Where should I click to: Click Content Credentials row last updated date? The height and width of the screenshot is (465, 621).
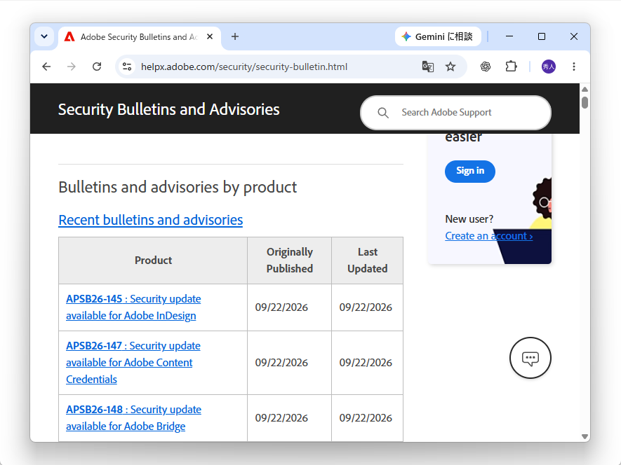(366, 363)
